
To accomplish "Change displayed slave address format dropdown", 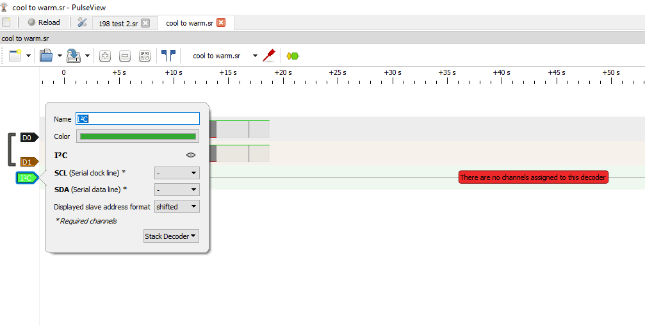I will pos(177,206).
